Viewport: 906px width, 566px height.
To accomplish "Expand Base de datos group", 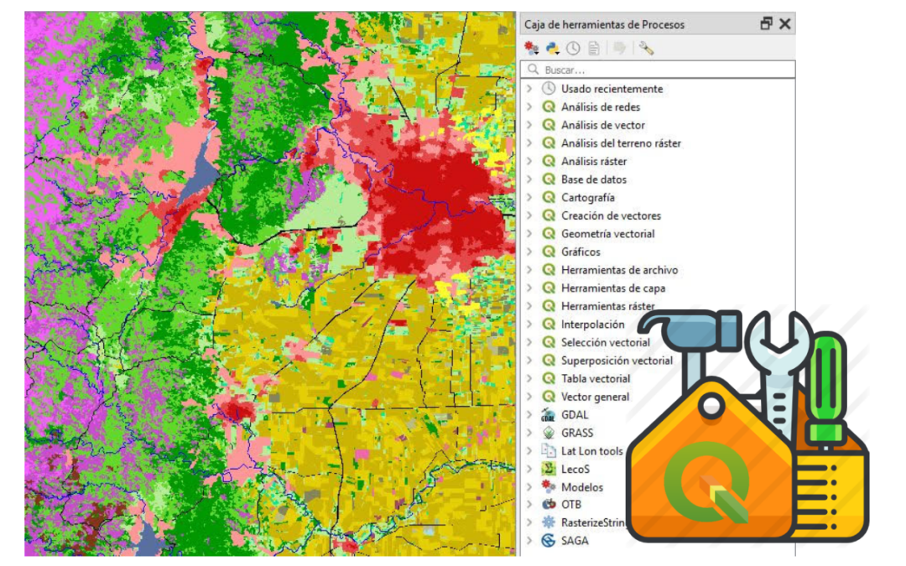I will pyautogui.click(x=529, y=179).
